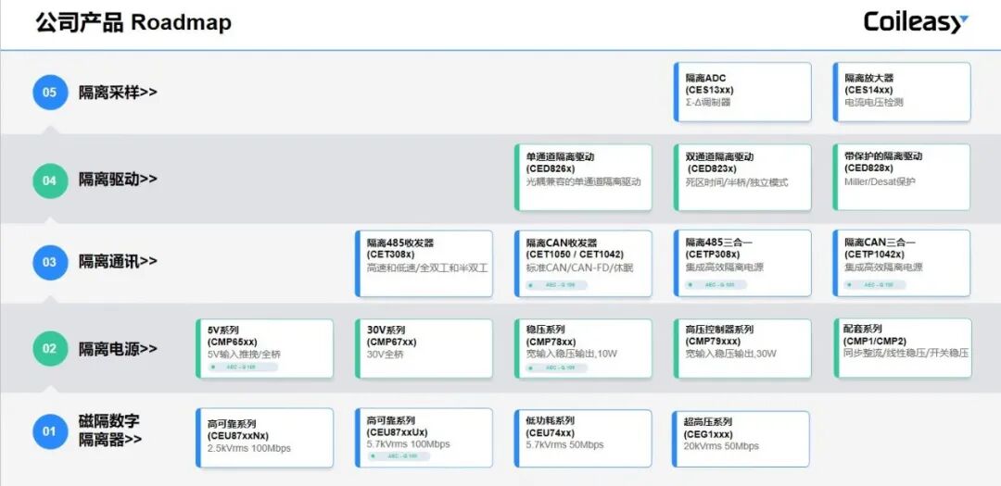
Task: Open the 隔离驱动>> category label
Action: tap(118, 180)
